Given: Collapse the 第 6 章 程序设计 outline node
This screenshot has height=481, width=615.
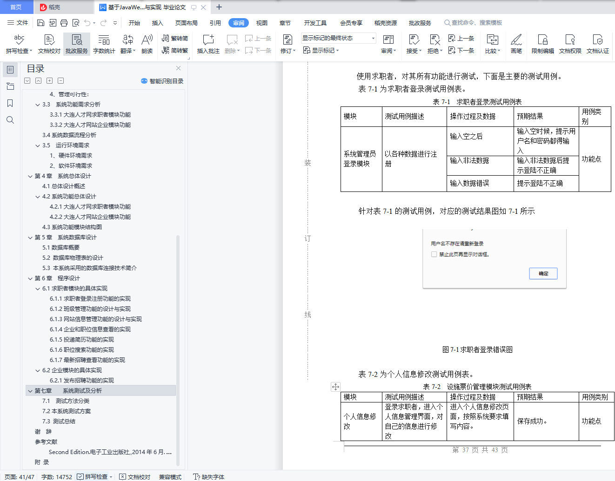Looking at the screenshot, I should tap(30, 278).
